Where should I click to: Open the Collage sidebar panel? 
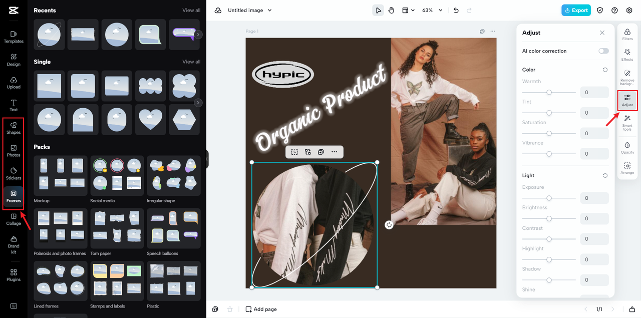(14, 219)
